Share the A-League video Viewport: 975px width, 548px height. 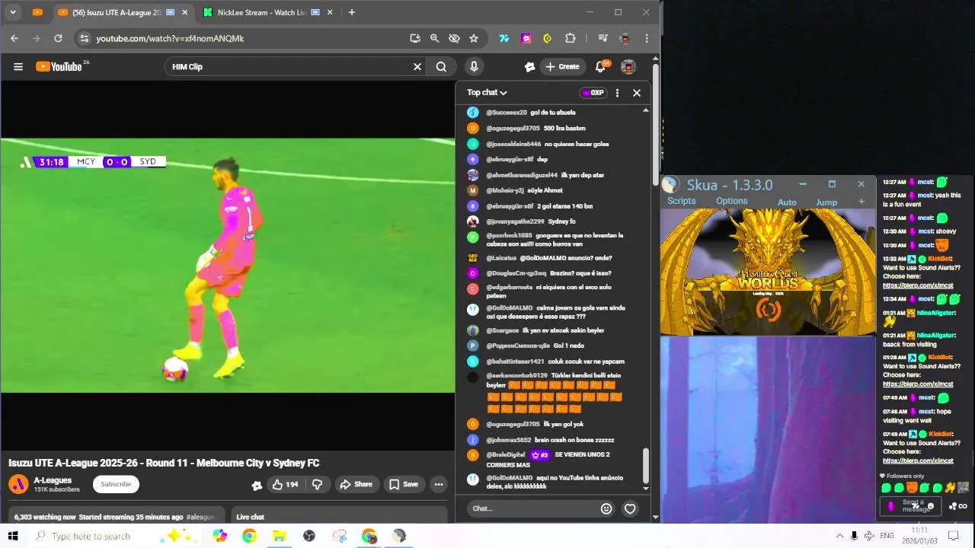click(356, 485)
